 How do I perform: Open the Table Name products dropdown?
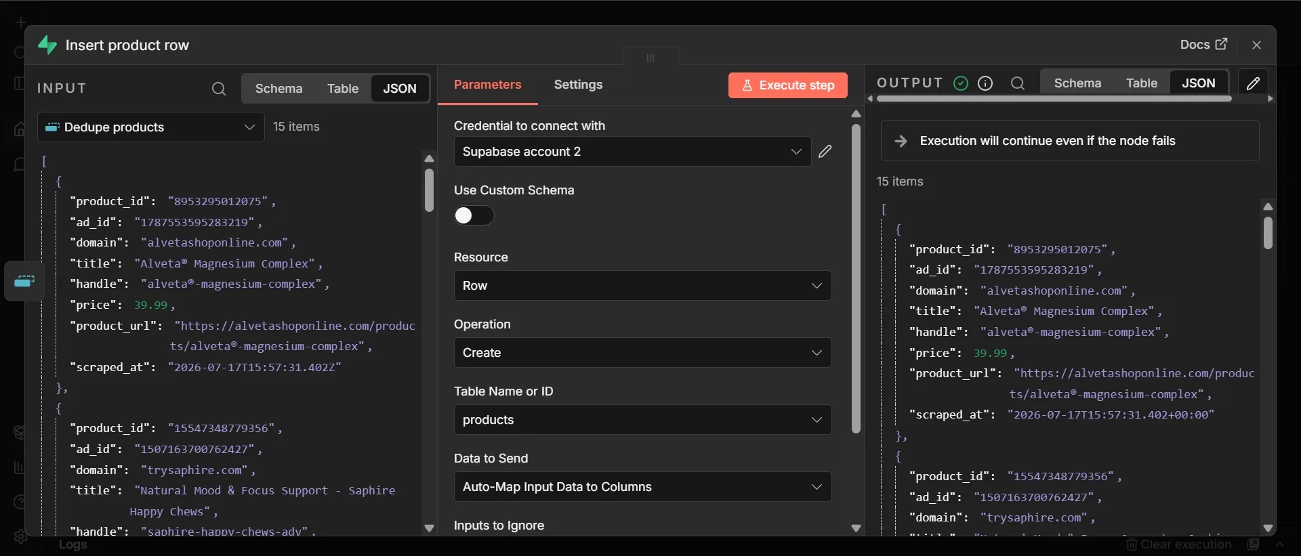pos(642,420)
